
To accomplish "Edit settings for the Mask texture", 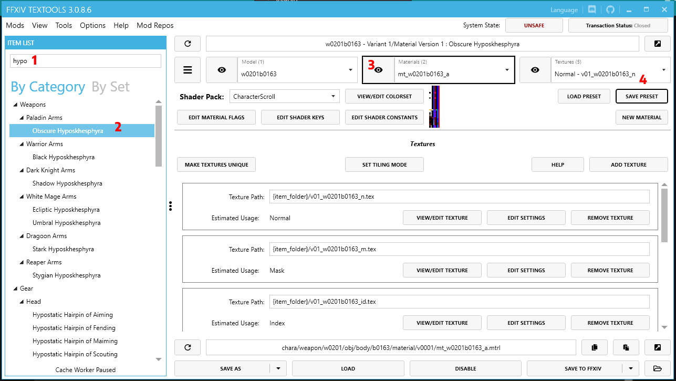I will point(526,270).
